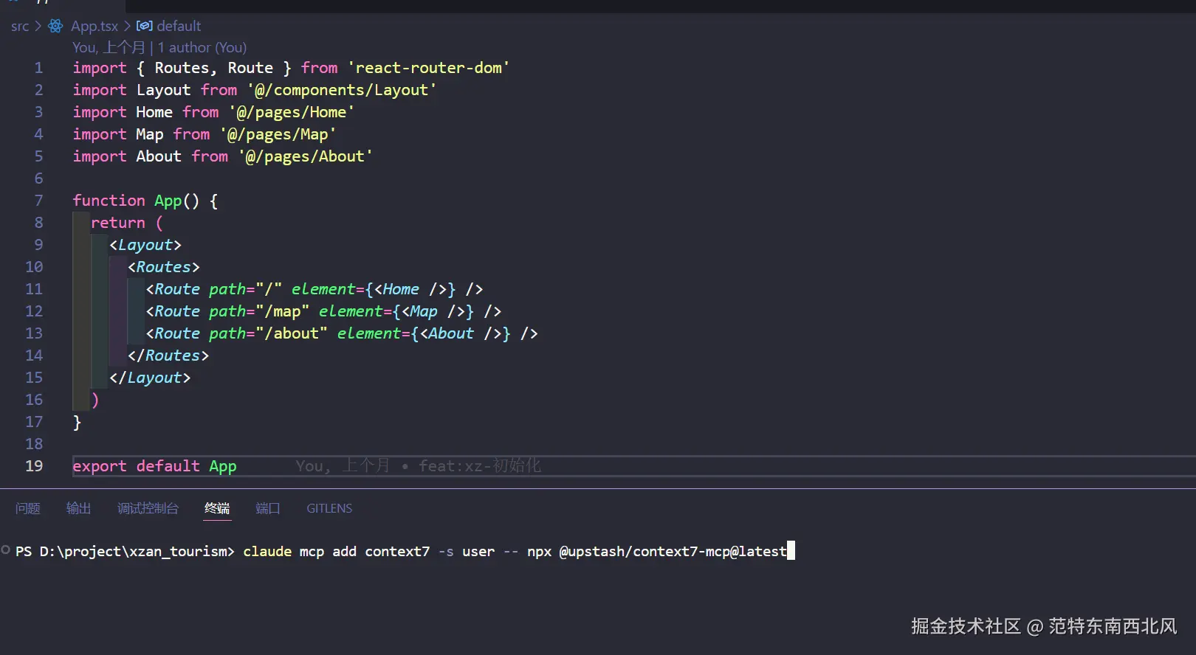
Task: Click the return keyword on line 8
Action: 118,223
